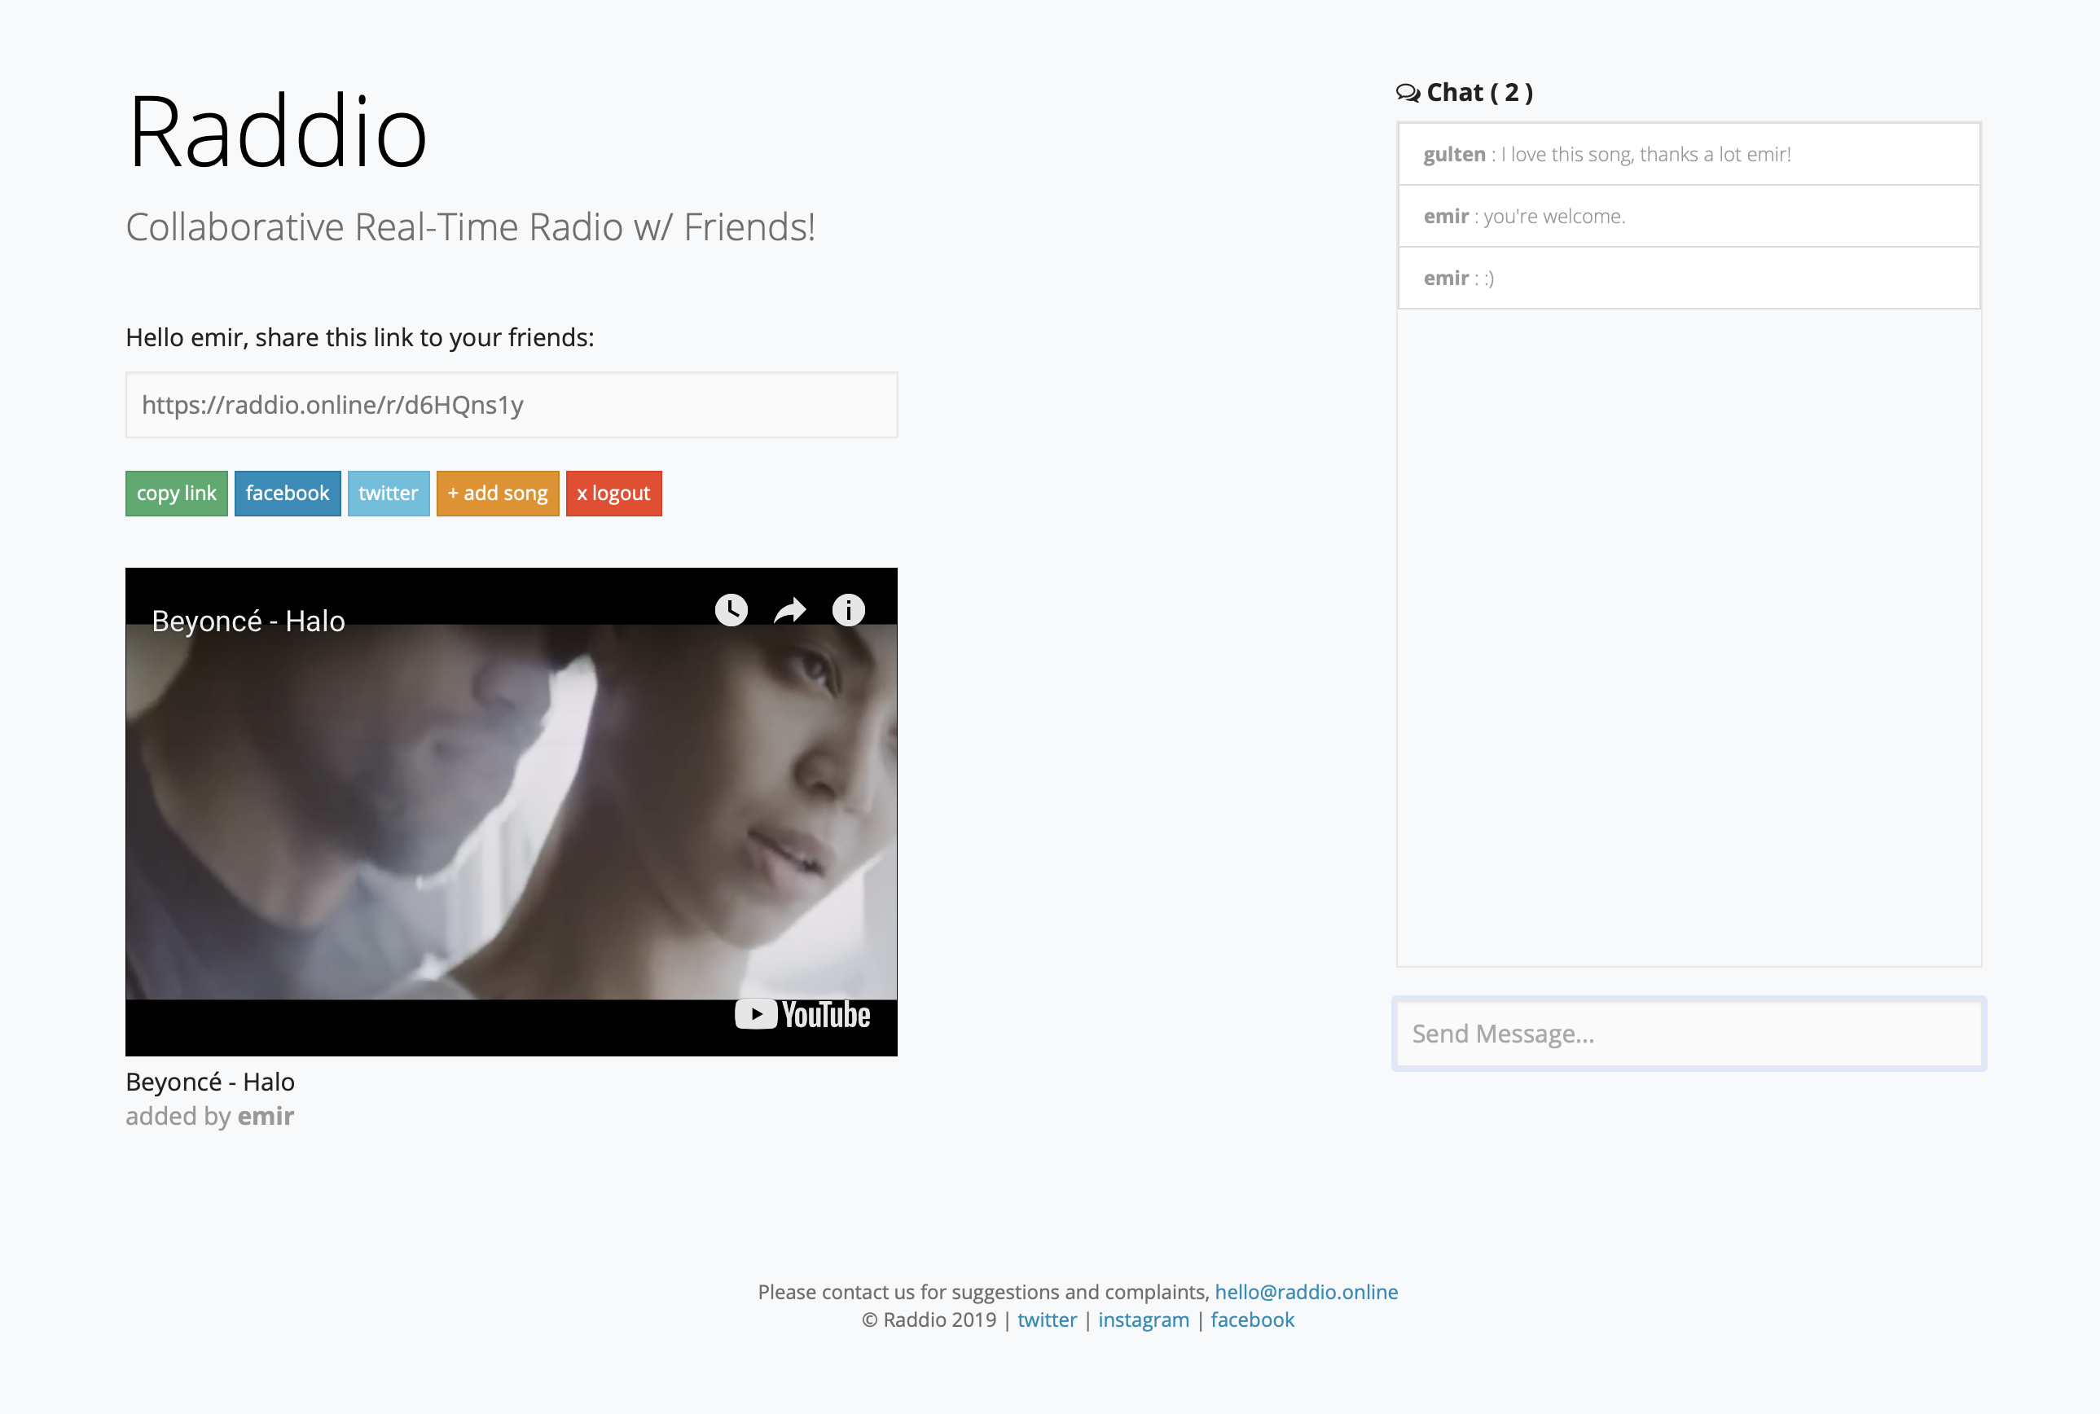Click the red x logout button
Image resolution: width=2100 pixels, height=1414 pixels.
point(613,494)
